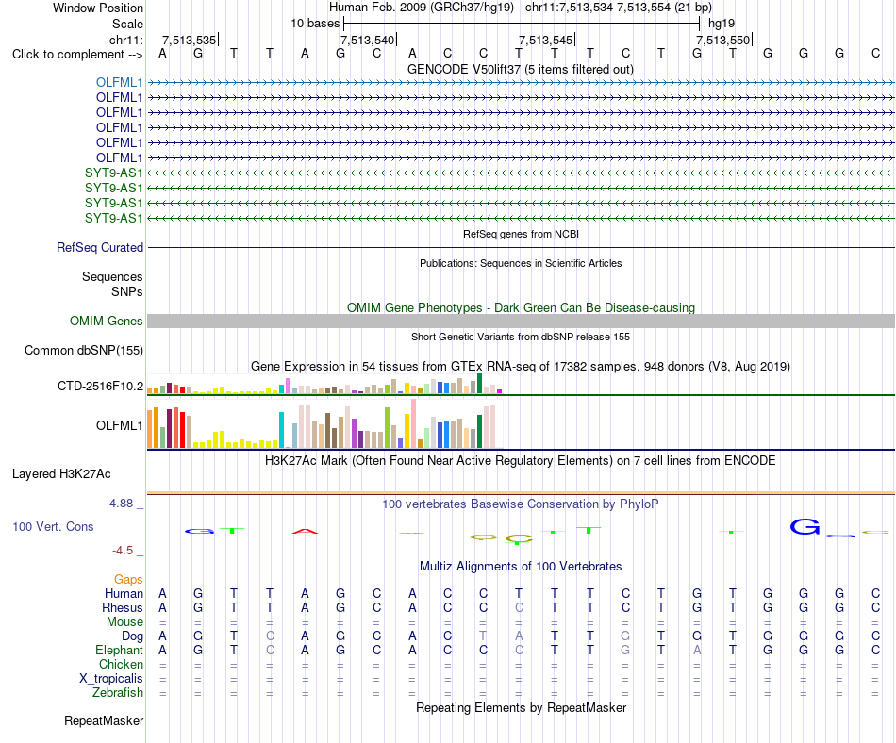The width and height of the screenshot is (896, 743).
Task: Click the 'hg19' label beside scale bar
Action: pyautogui.click(x=722, y=24)
